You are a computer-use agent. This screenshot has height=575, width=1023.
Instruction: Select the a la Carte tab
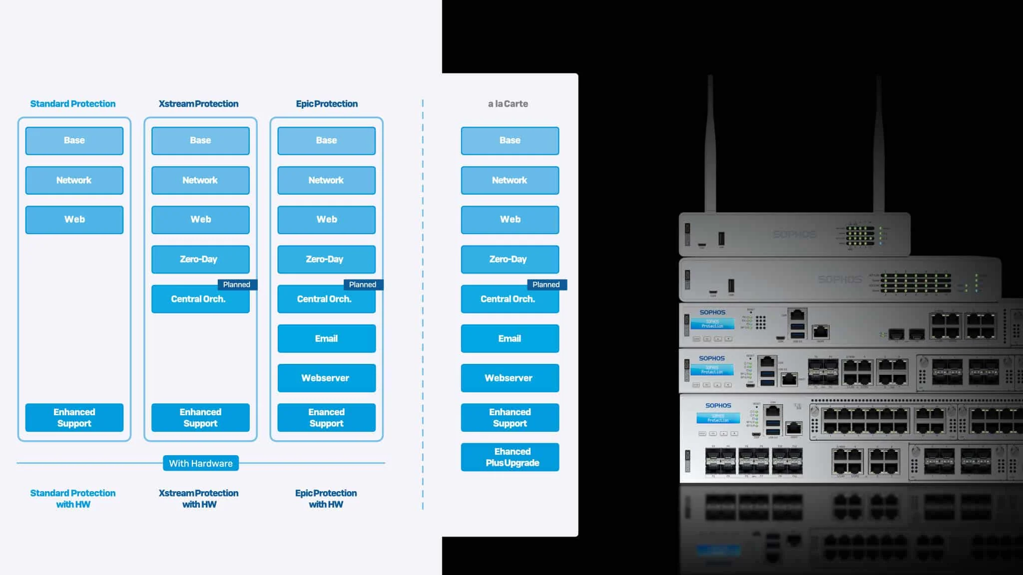pos(508,103)
